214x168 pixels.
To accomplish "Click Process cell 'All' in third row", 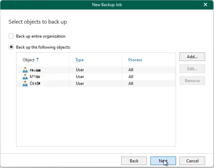I will coord(131,83).
